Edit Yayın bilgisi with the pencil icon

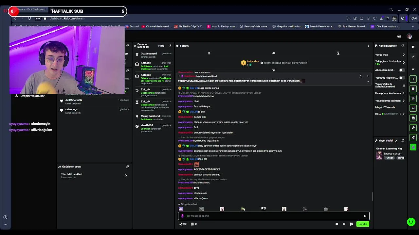click(396, 141)
